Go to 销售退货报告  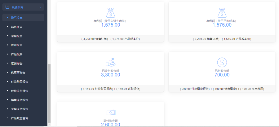coord(20,100)
